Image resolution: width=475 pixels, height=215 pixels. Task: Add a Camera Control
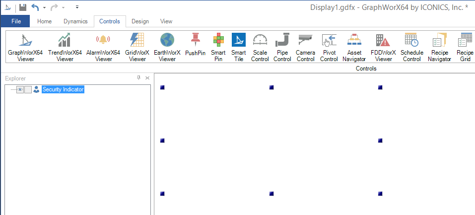click(x=305, y=48)
